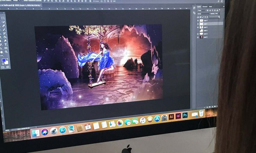
Task: Open the layer filter Kind dropdown
Action: [x=201, y=10]
